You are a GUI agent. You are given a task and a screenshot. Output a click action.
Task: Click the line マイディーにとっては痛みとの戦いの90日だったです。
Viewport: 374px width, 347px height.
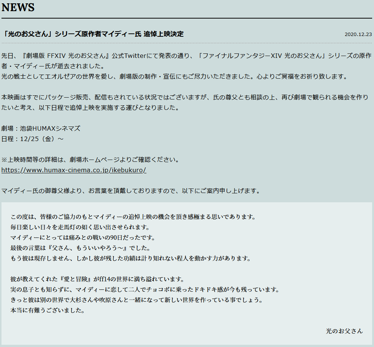83,238
